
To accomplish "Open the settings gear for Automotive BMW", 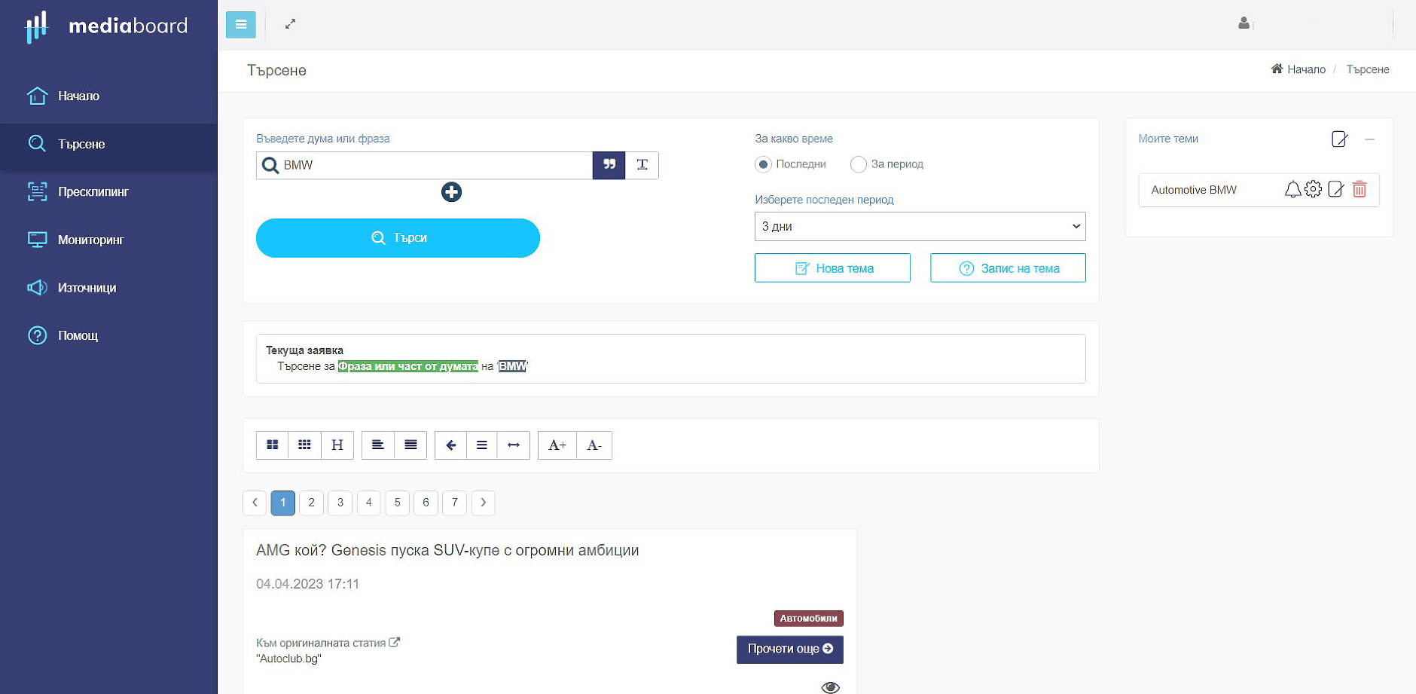I will point(1314,189).
